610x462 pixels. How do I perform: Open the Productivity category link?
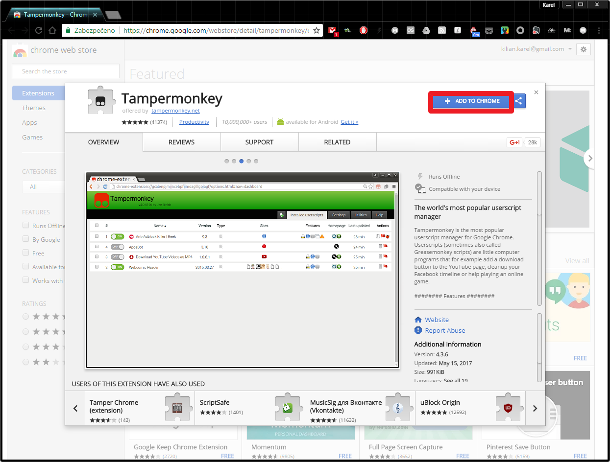pos(194,122)
